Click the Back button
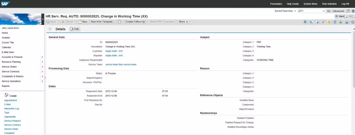This screenshot has width=355, height=135. [340, 16]
